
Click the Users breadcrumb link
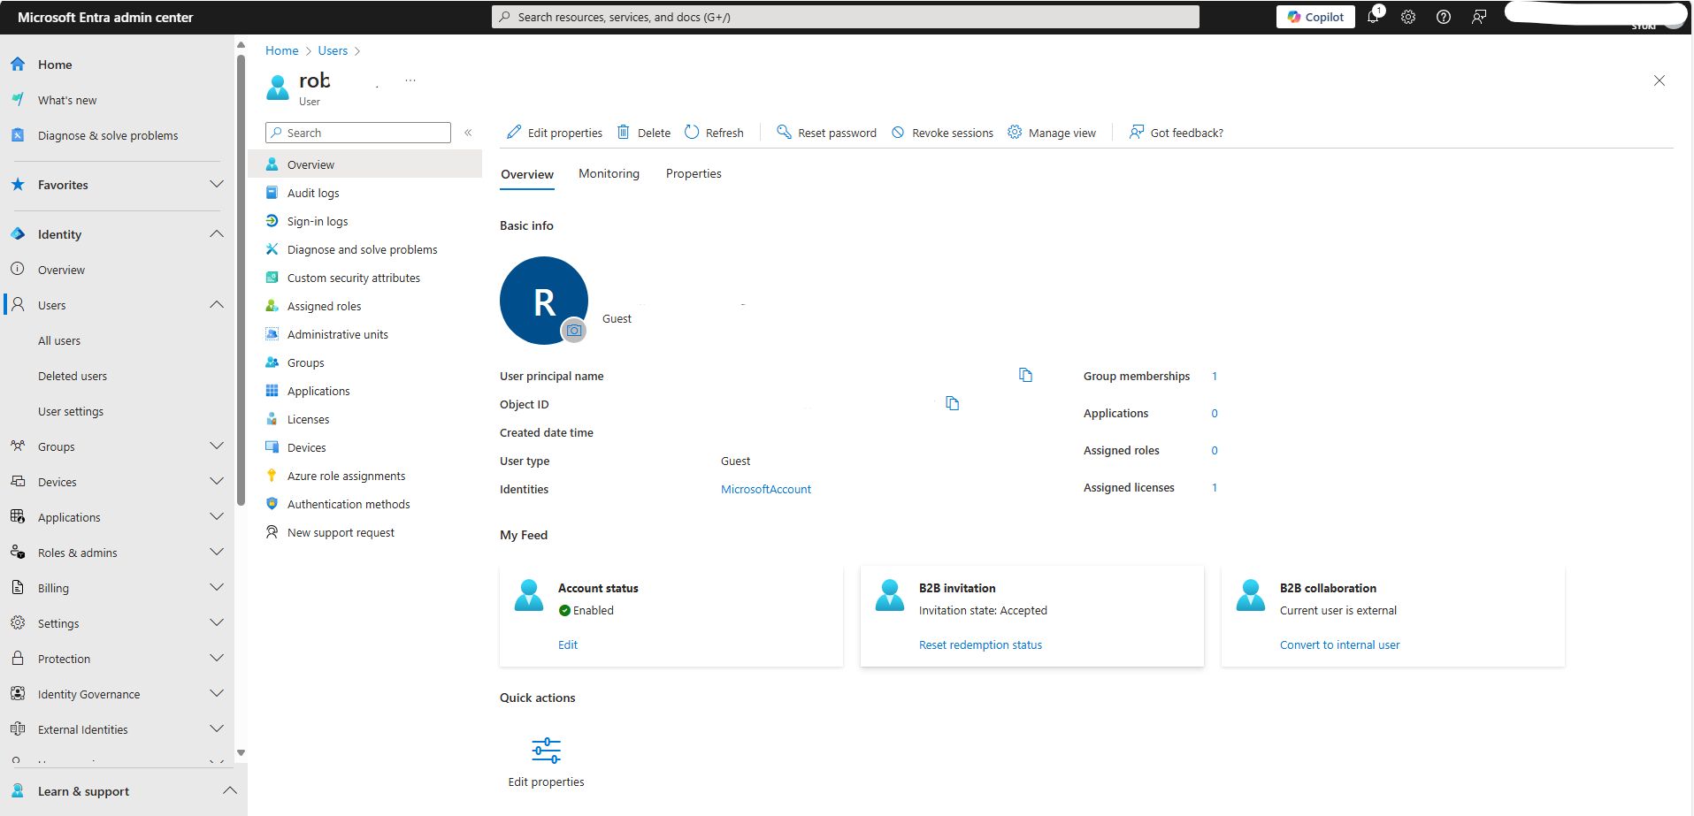point(333,50)
